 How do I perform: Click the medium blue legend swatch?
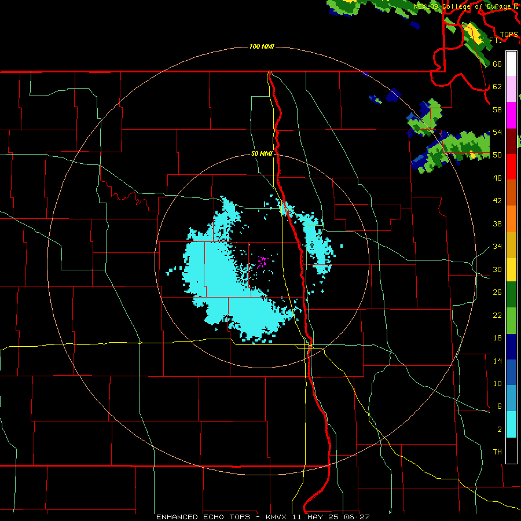tap(511, 372)
